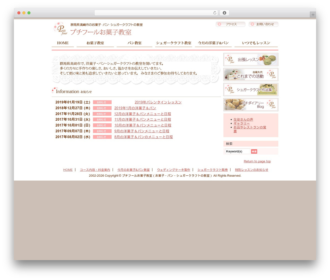Open a new browser tab with plus button
The height and width of the screenshot is (280, 330).
point(313,15)
